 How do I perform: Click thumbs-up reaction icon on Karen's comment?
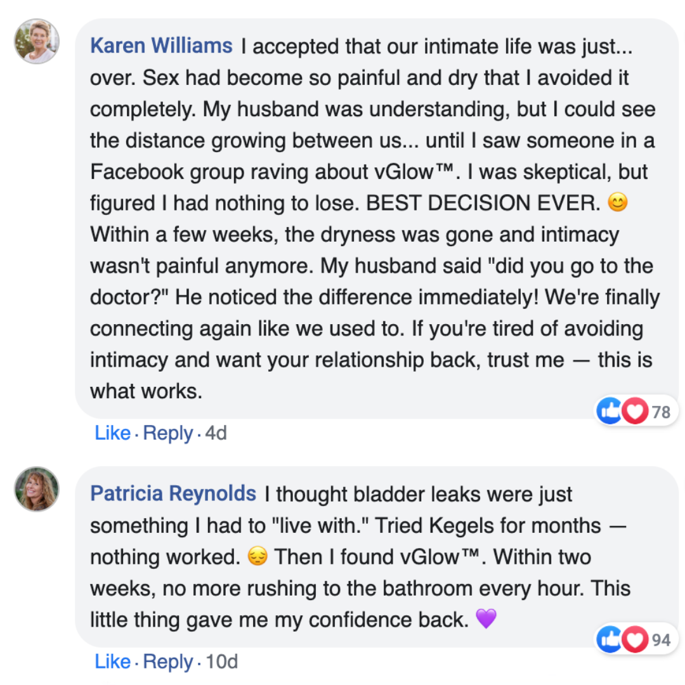tap(610, 412)
